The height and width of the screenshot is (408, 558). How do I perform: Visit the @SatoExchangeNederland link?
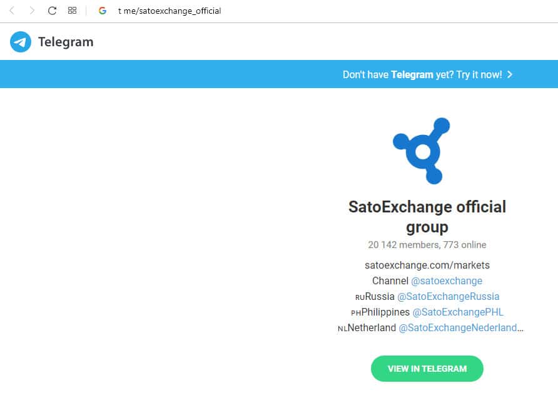point(460,327)
